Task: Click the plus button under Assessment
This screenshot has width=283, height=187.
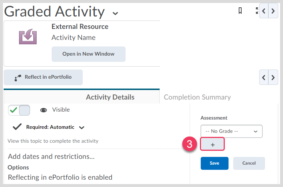Action: (213, 145)
